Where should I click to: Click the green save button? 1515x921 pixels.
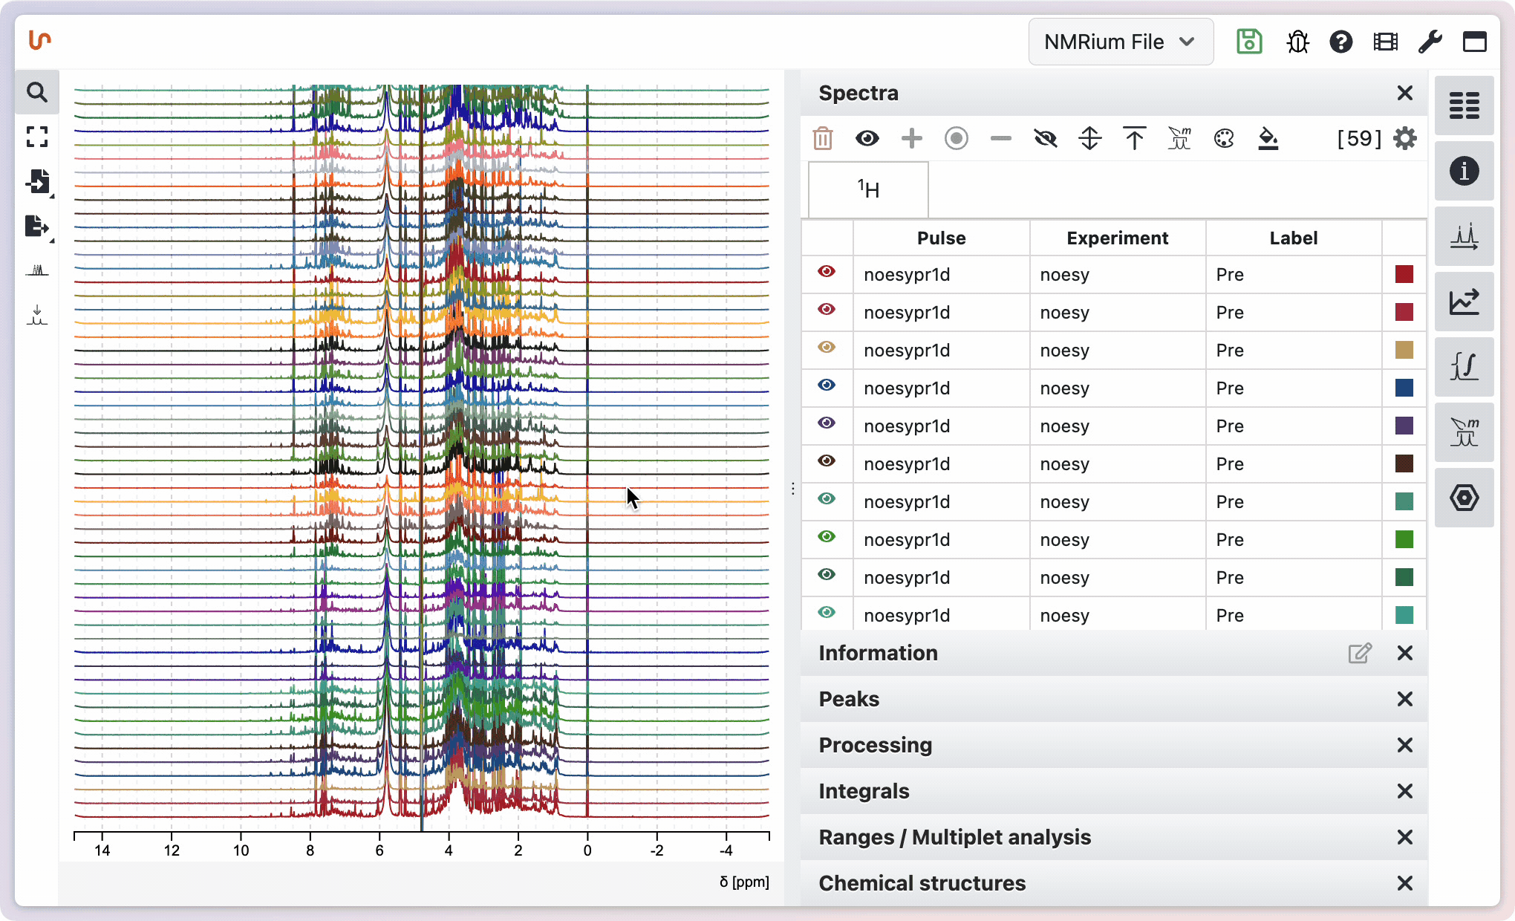click(1249, 42)
